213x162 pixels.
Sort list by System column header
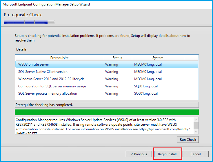(158, 58)
